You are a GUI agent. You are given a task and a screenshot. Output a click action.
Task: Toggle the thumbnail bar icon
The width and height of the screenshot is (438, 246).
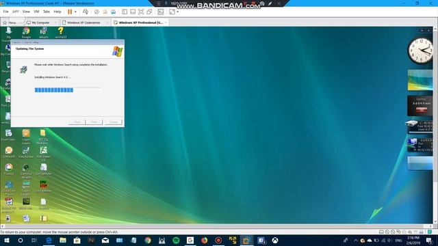click(x=133, y=12)
